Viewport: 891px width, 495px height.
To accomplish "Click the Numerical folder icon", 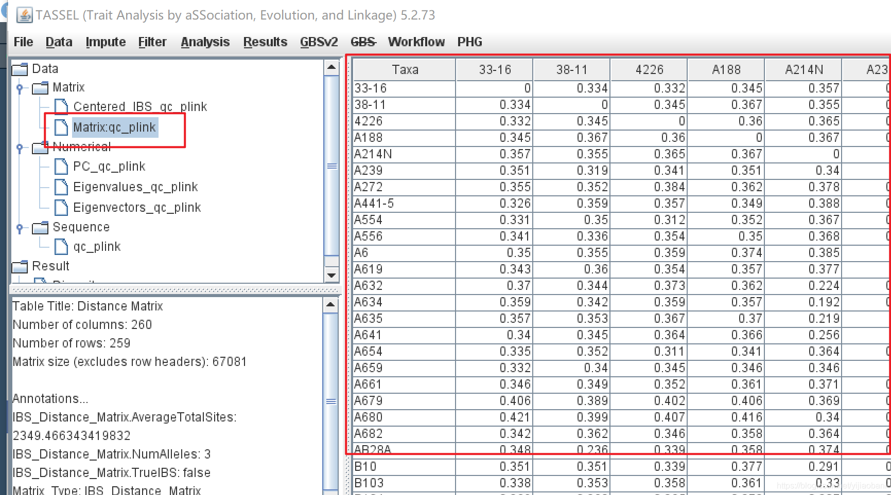I will pos(40,148).
